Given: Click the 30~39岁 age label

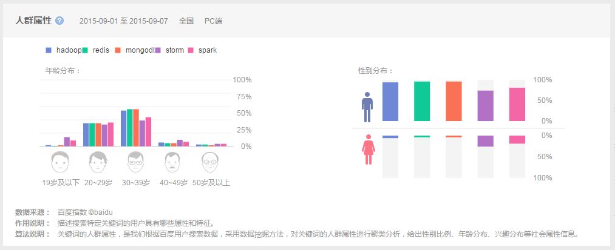Looking at the screenshot, I should click(x=136, y=183).
